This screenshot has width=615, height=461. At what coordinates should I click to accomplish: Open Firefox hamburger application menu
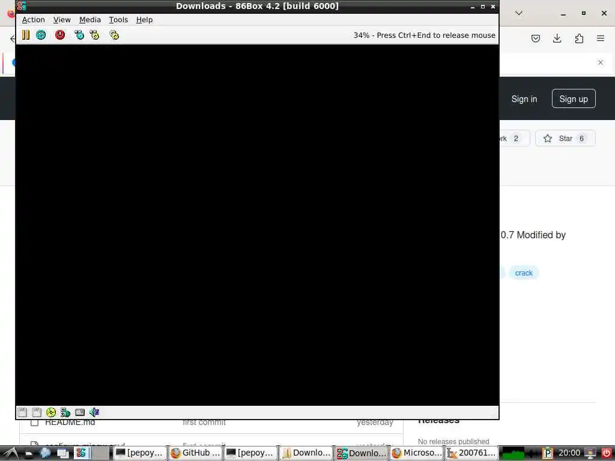tap(601, 38)
